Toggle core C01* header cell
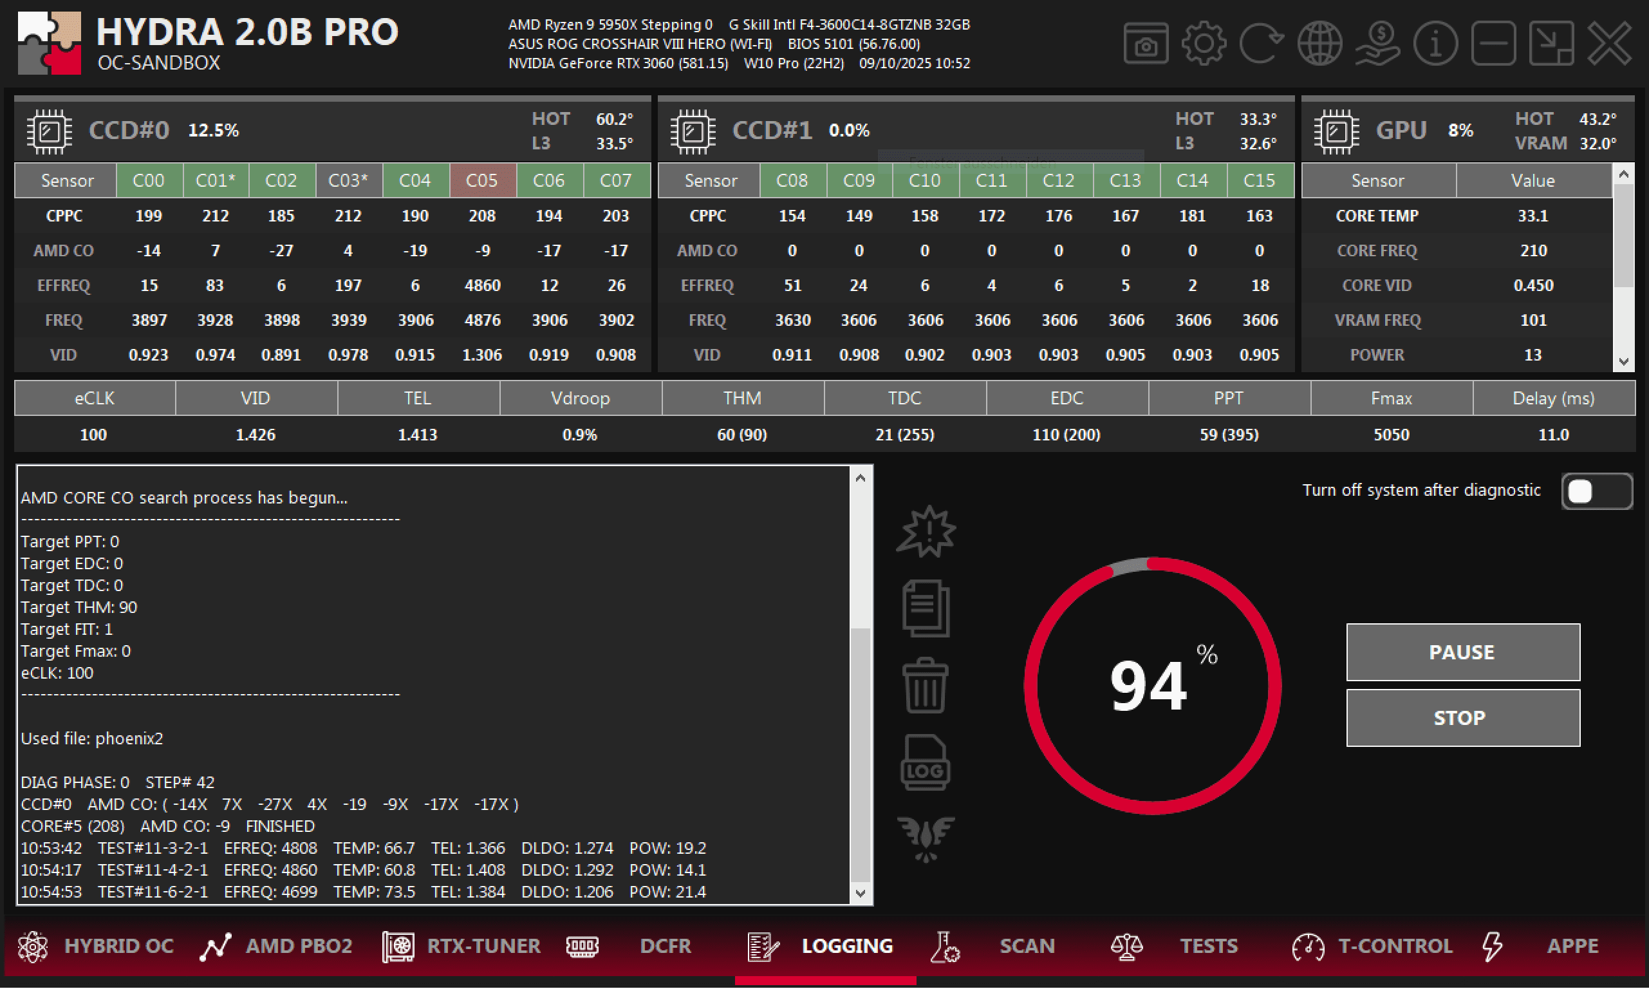1649x989 pixels. 215,180
